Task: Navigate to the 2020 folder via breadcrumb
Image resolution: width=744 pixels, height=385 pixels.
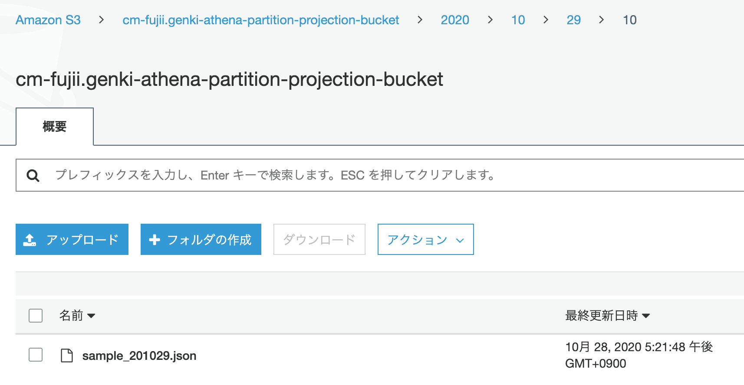Action: pos(454,20)
